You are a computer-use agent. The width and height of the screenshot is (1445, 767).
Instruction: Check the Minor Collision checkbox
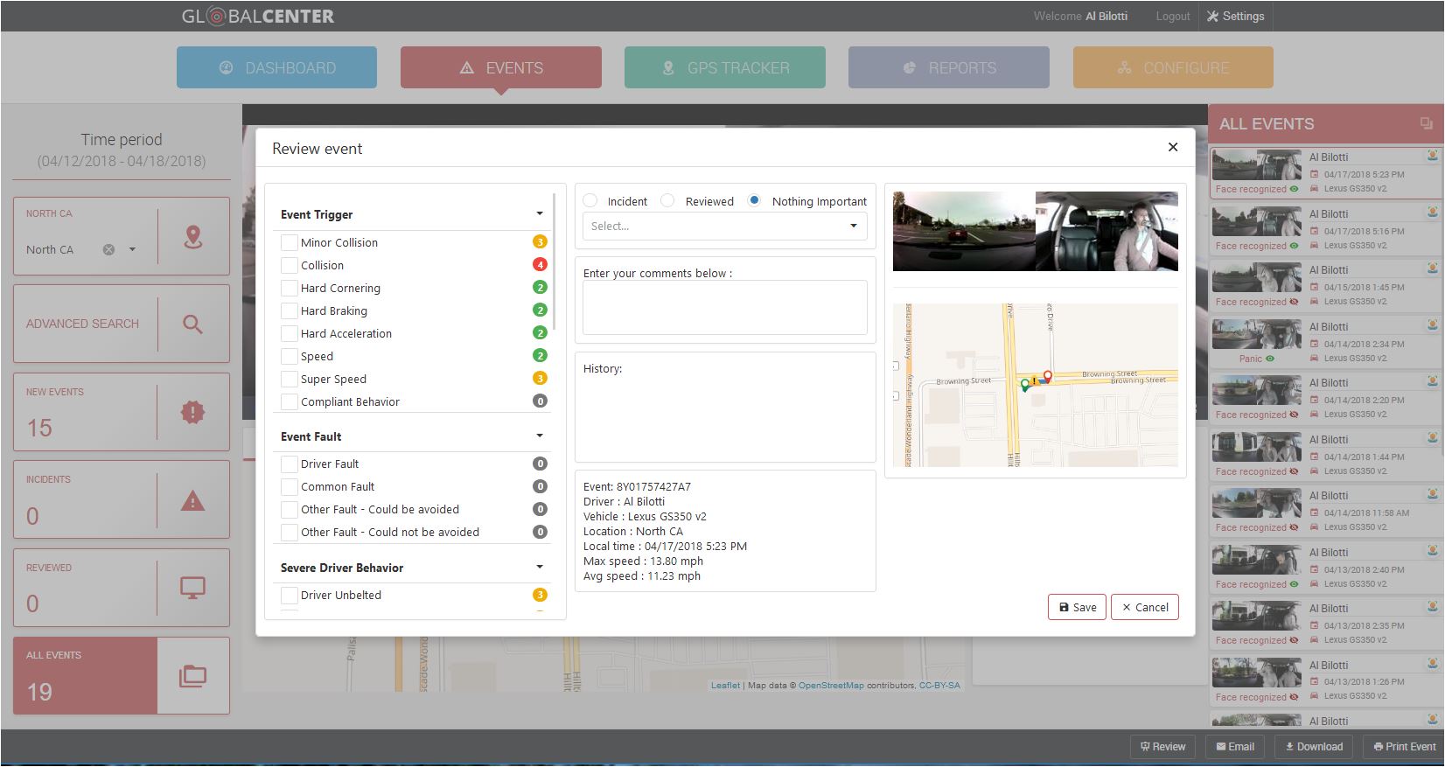point(289,242)
